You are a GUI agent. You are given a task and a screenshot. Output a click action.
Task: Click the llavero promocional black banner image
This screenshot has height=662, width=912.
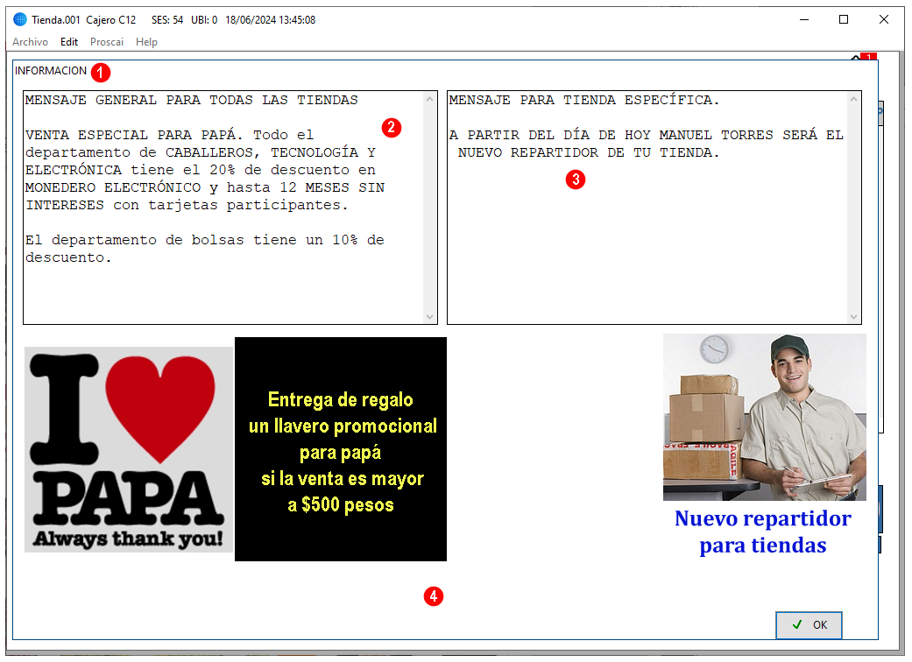pos(341,449)
